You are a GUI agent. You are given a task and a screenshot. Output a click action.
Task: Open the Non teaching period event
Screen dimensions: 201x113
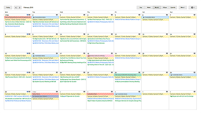[x=13, y=26]
